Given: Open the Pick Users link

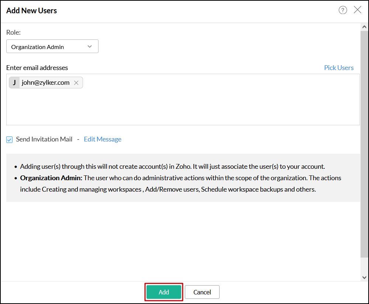Looking at the screenshot, I should click(x=339, y=68).
